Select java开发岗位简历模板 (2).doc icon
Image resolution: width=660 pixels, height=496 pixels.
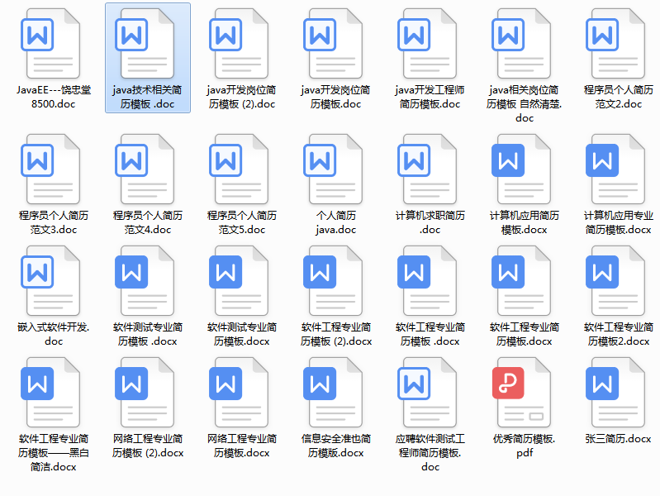tap(239, 44)
